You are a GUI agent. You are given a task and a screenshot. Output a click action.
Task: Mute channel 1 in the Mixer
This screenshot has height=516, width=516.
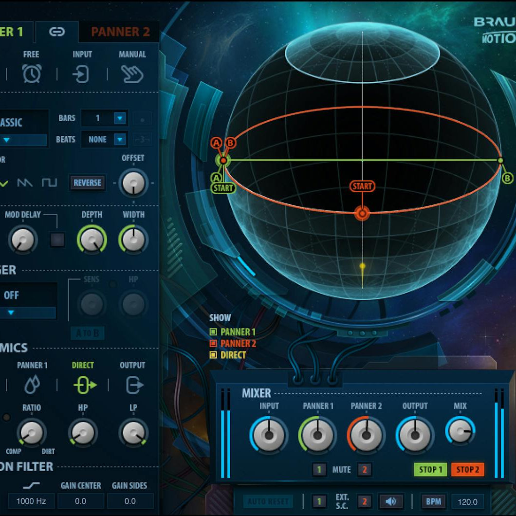pos(319,470)
